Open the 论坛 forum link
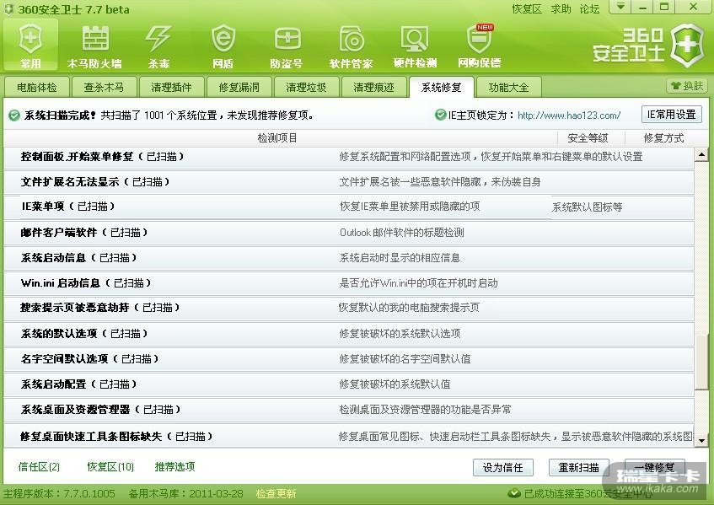714x505 pixels. pos(589,8)
